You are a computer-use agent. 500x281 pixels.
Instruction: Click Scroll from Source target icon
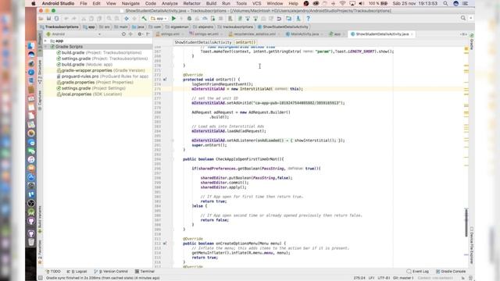[123, 34]
